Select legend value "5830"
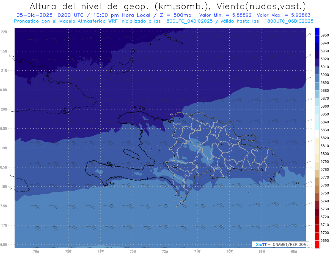The height and width of the screenshot is (255, 330). [x=325, y=130]
